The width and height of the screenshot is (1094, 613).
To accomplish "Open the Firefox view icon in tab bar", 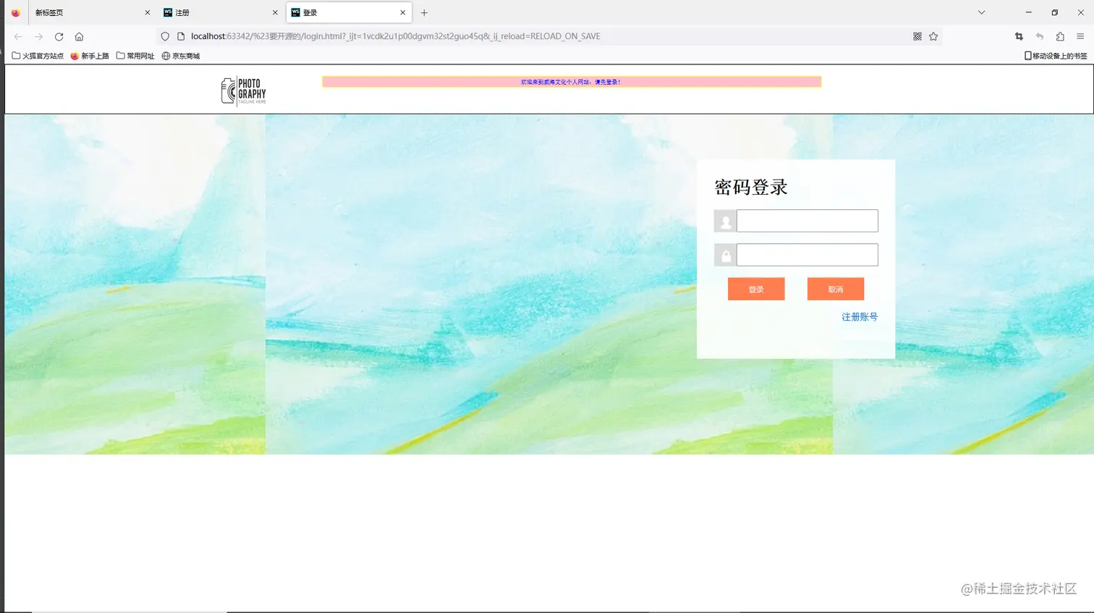I will point(15,12).
